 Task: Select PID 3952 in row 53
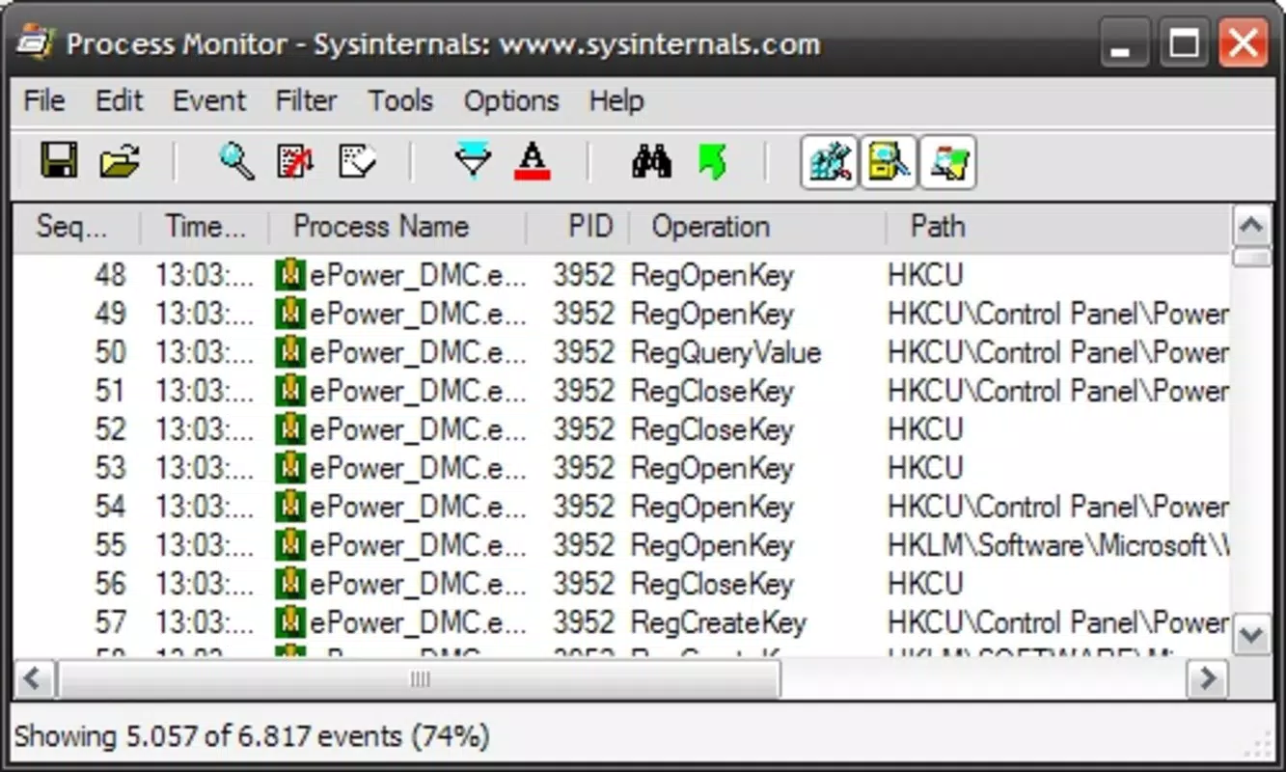(583, 468)
